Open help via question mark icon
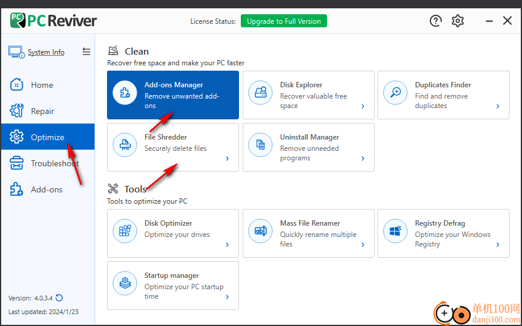 (x=435, y=21)
